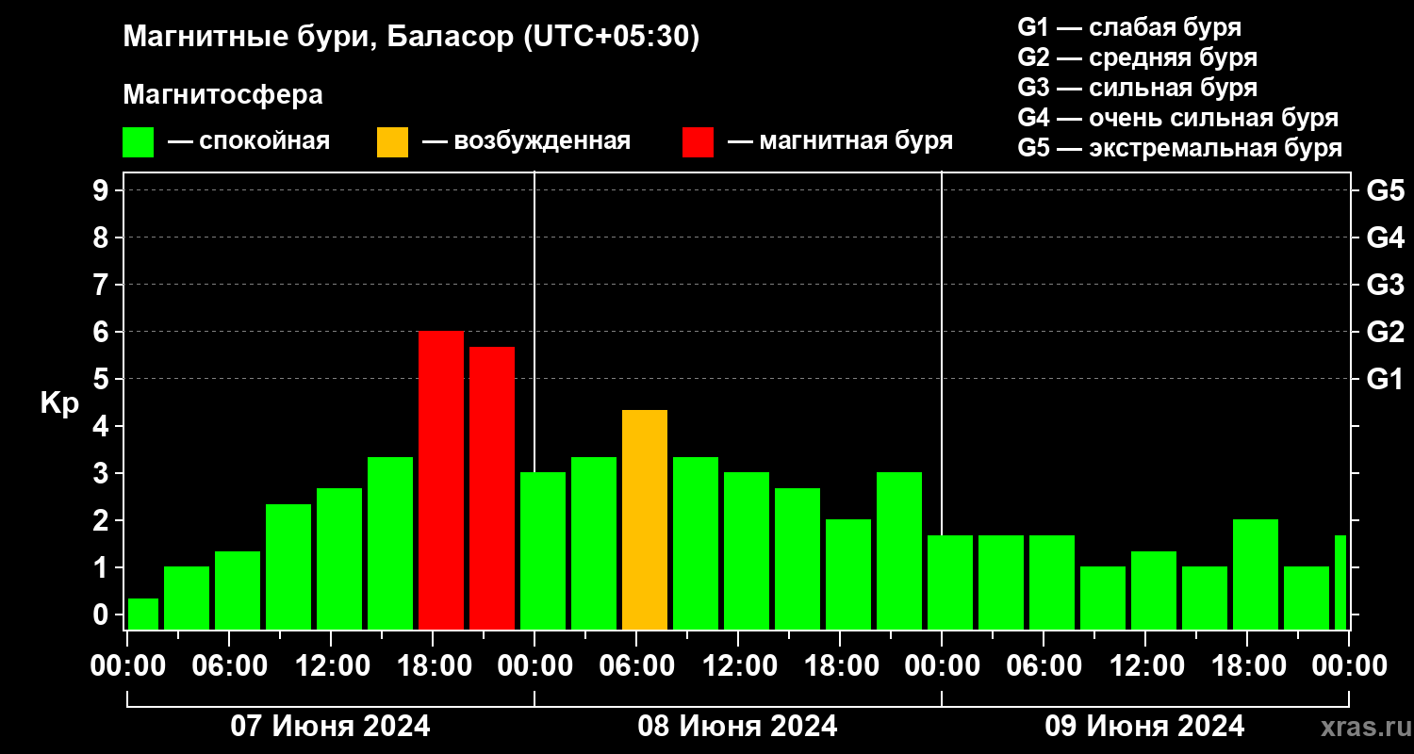
Task: Click the orange bar on 08 June
Action: point(645,520)
